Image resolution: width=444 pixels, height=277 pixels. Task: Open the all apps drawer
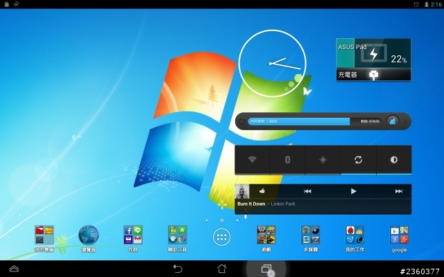[x=222, y=237]
